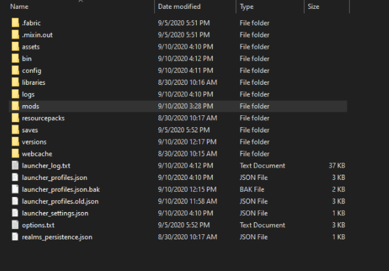
Task: Click the mods folder icon
Action: click(x=15, y=106)
